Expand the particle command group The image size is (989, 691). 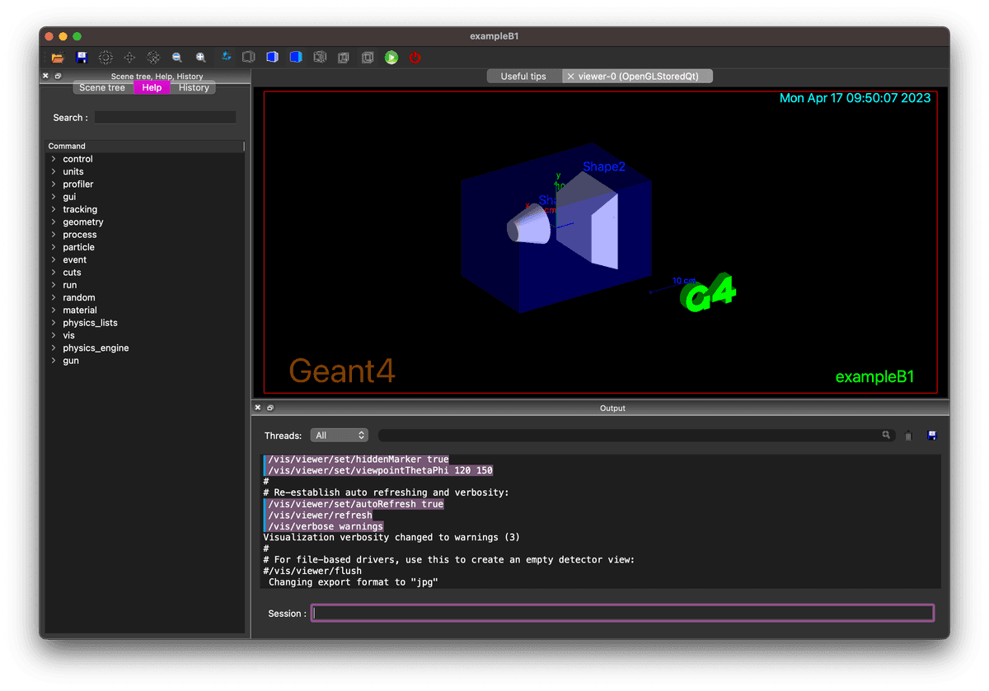tap(54, 247)
